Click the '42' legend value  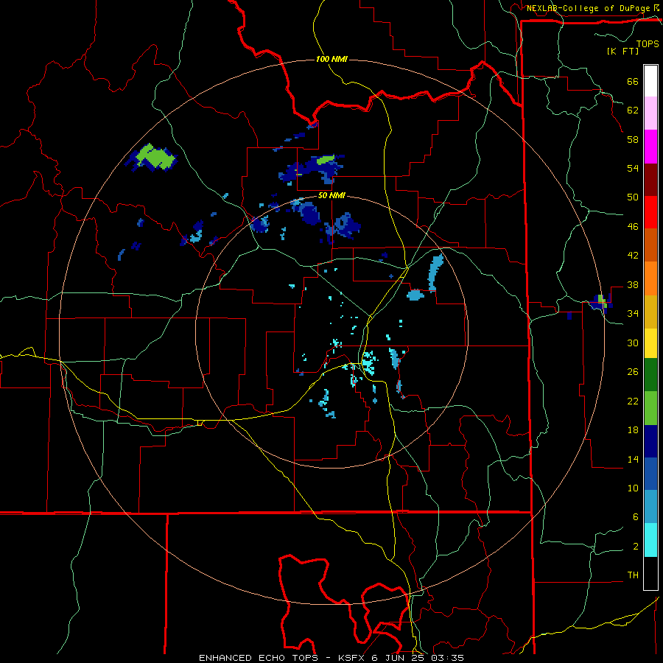click(x=633, y=256)
